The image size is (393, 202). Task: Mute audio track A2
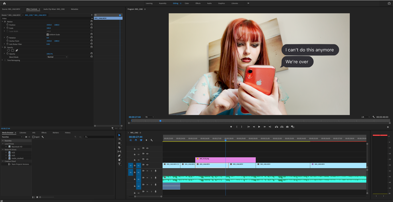coord(147,178)
